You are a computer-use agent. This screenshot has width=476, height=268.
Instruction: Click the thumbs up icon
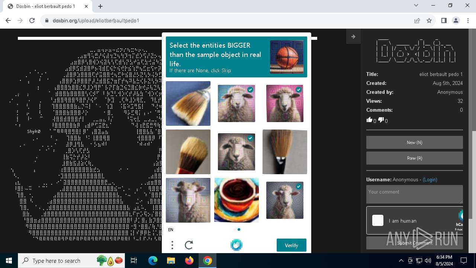369,120
